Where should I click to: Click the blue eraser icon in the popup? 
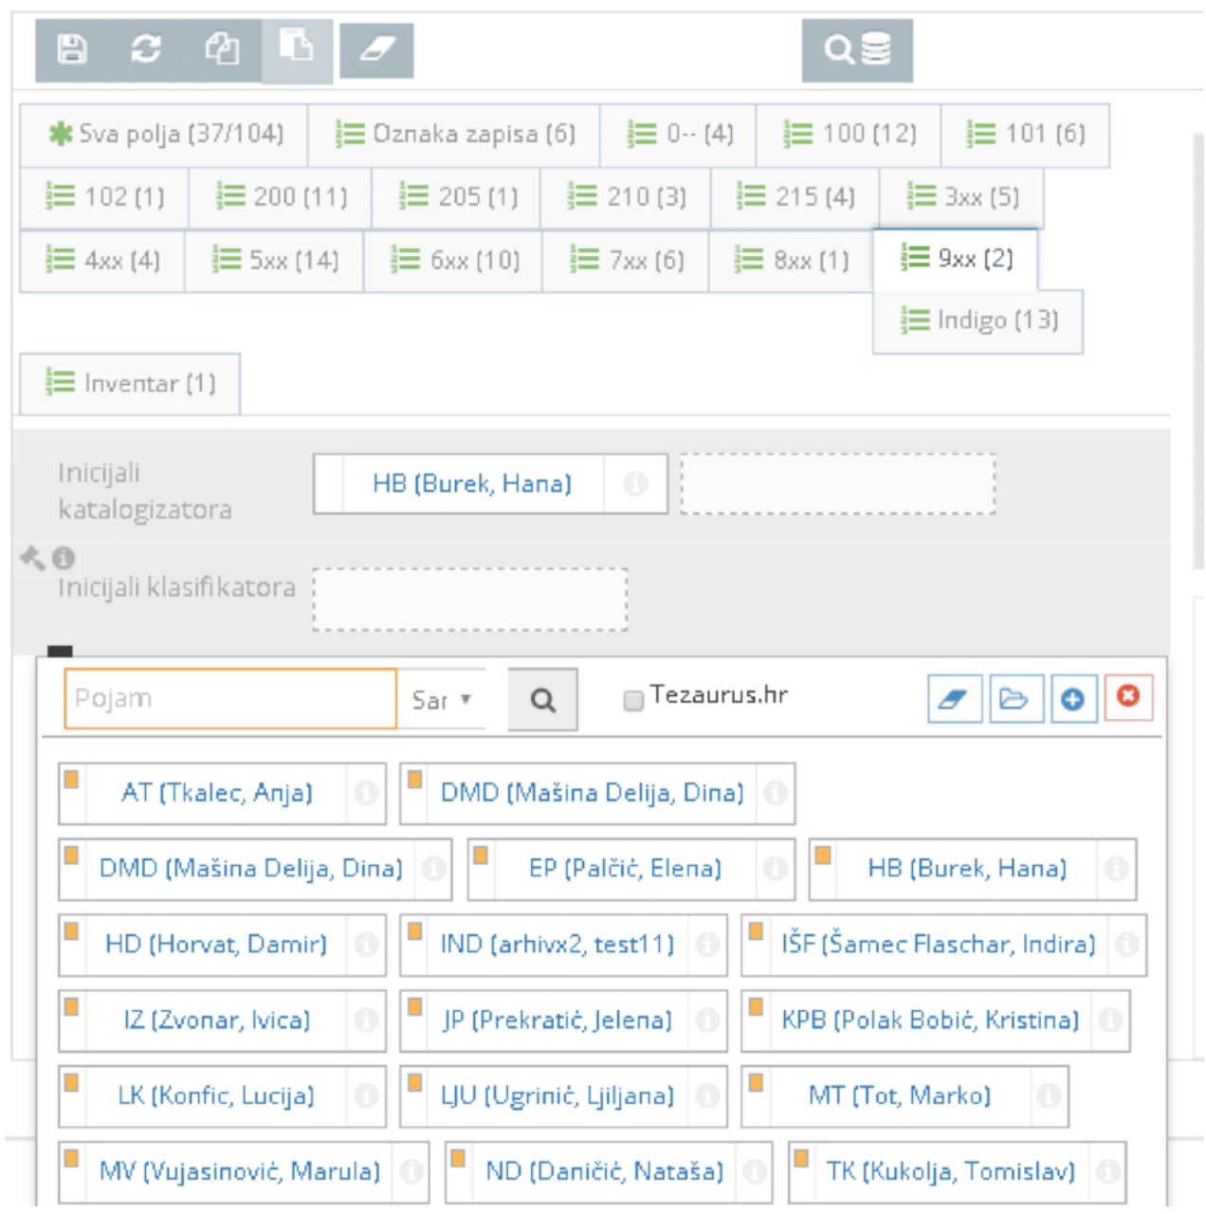point(954,698)
